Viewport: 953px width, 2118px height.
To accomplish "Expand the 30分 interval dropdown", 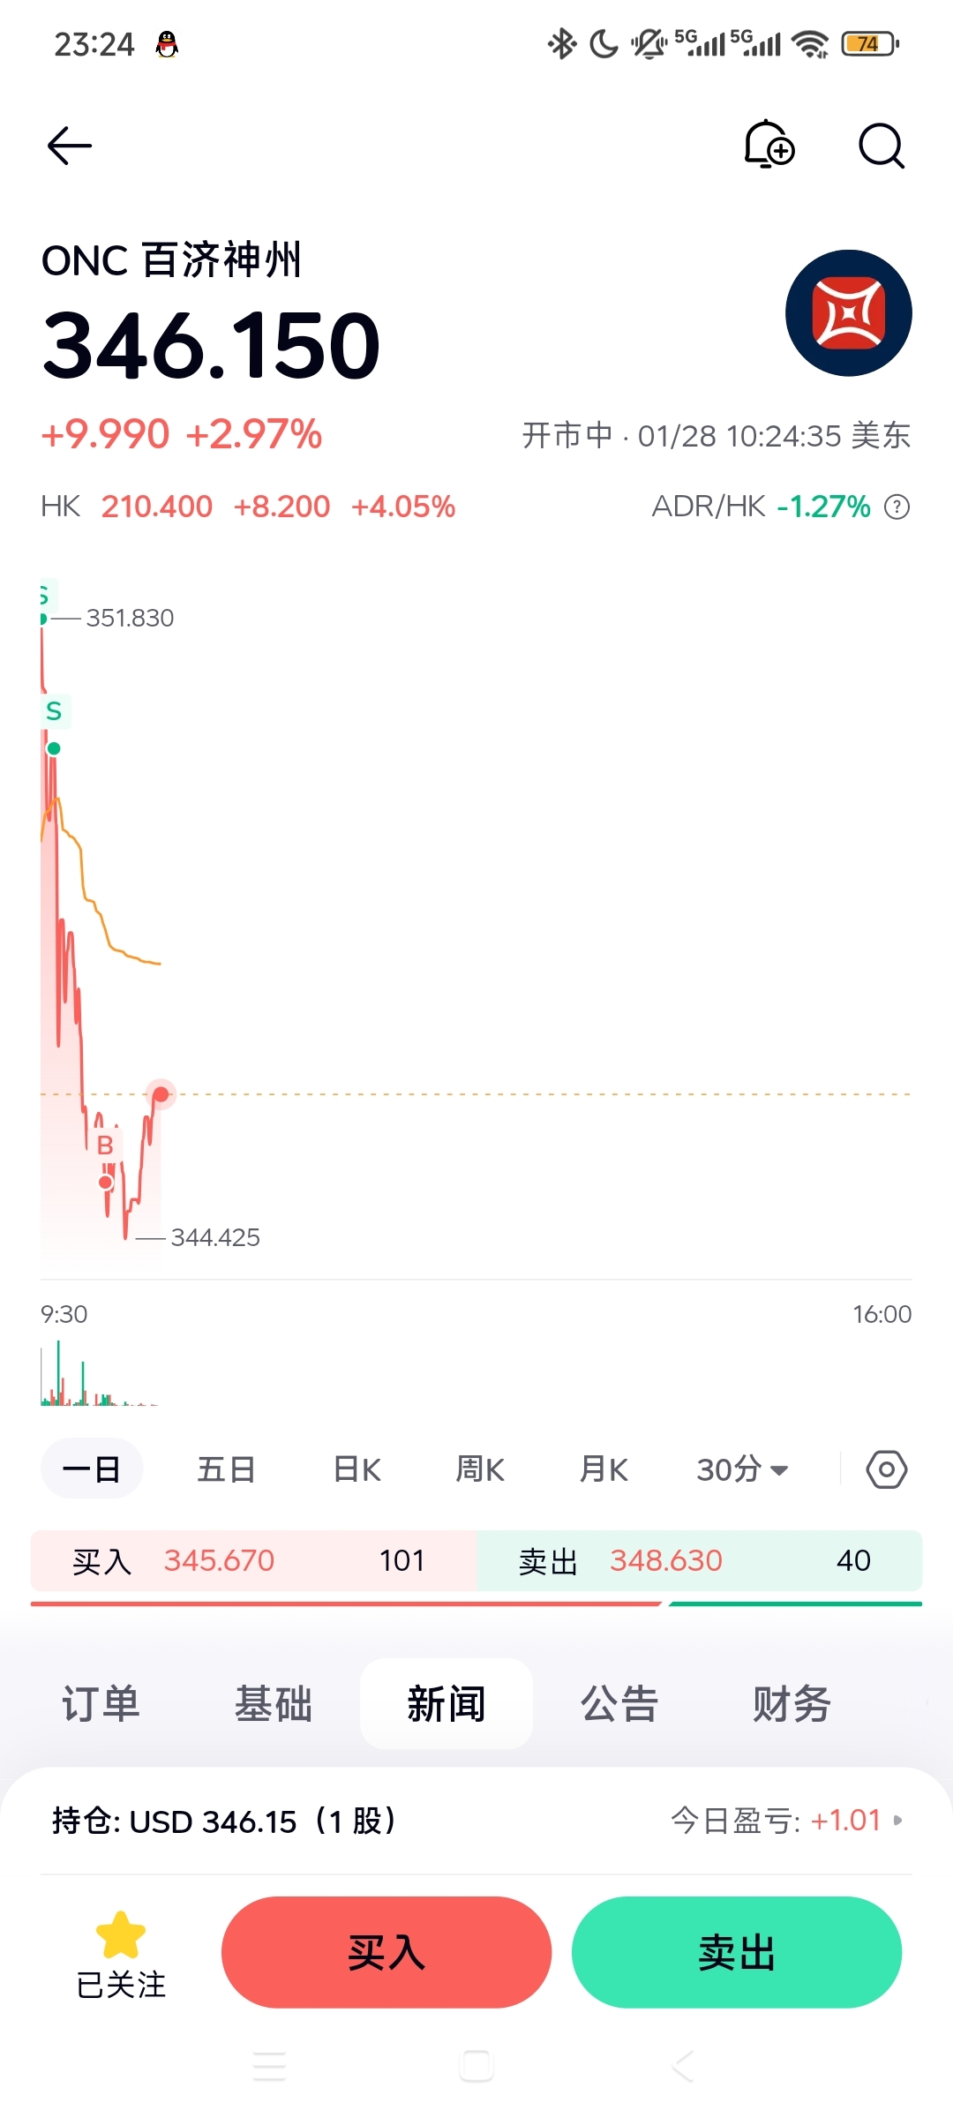I will [x=742, y=1469].
